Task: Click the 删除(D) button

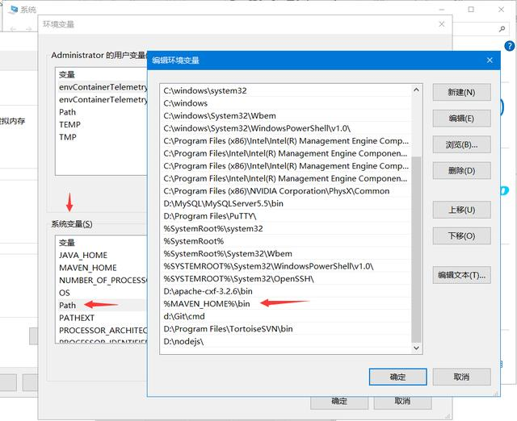Action: (461, 170)
